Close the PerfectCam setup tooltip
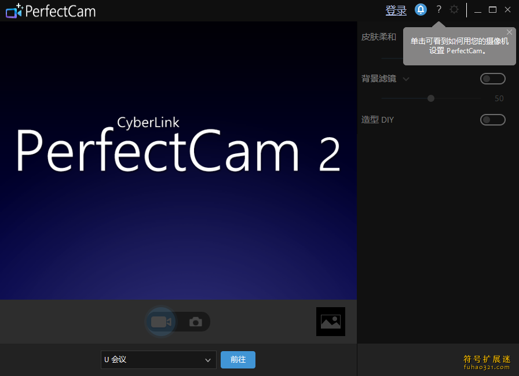The width and height of the screenshot is (519, 376). pyautogui.click(x=509, y=32)
